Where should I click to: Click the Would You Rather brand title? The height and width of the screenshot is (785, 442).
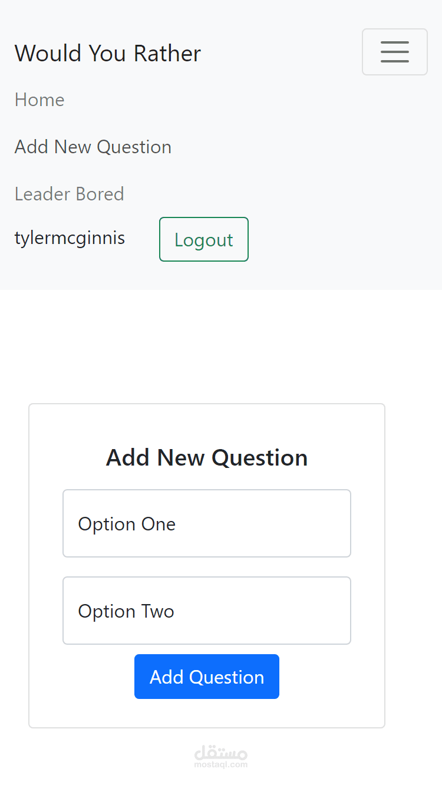pyautogui.click(x=108, y=54)
